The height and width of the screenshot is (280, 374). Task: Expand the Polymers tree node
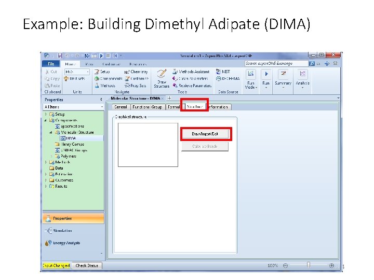click(51, 156)
